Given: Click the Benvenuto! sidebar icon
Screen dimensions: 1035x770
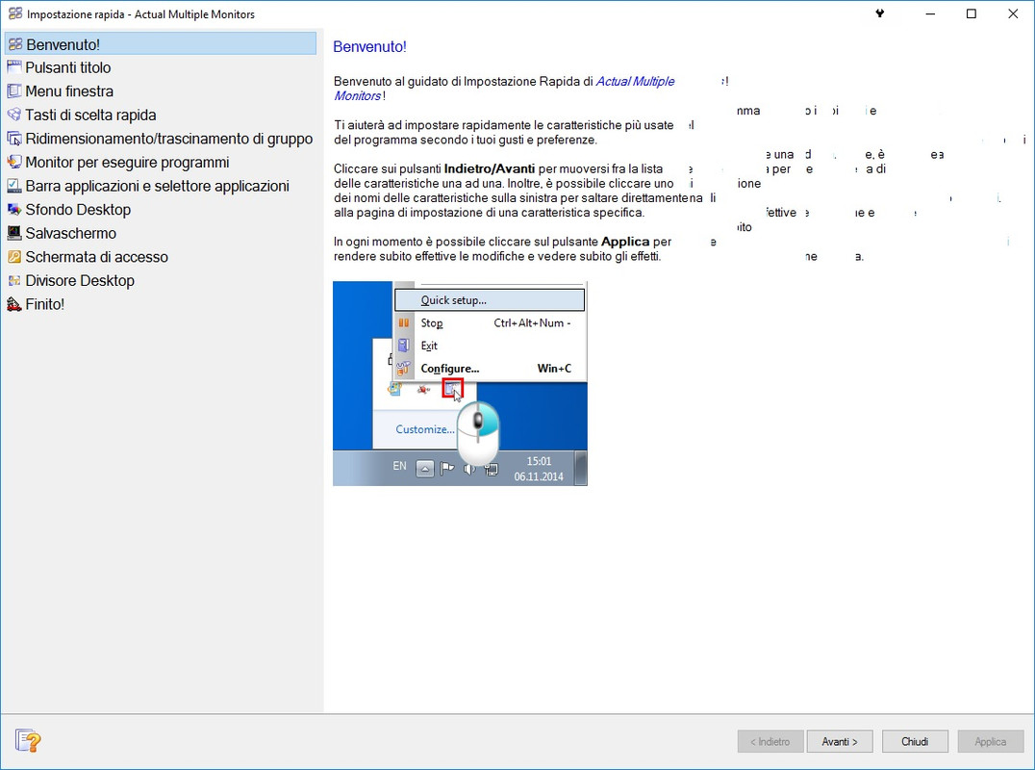Looking at the screenshot, I should [15, 44].
